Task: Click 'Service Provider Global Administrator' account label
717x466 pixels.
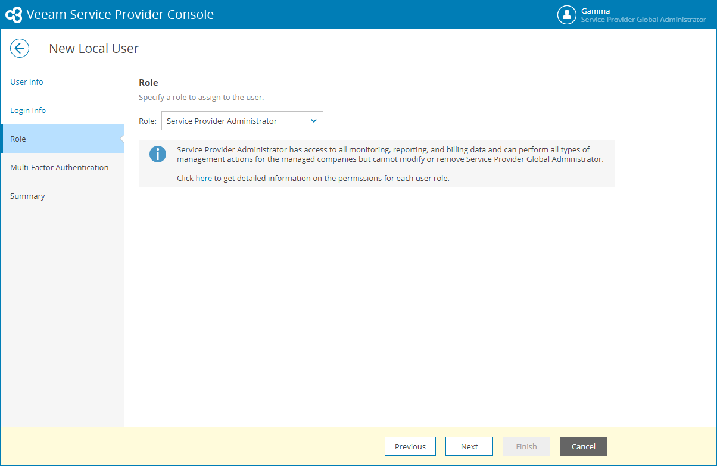Action: 644,20
